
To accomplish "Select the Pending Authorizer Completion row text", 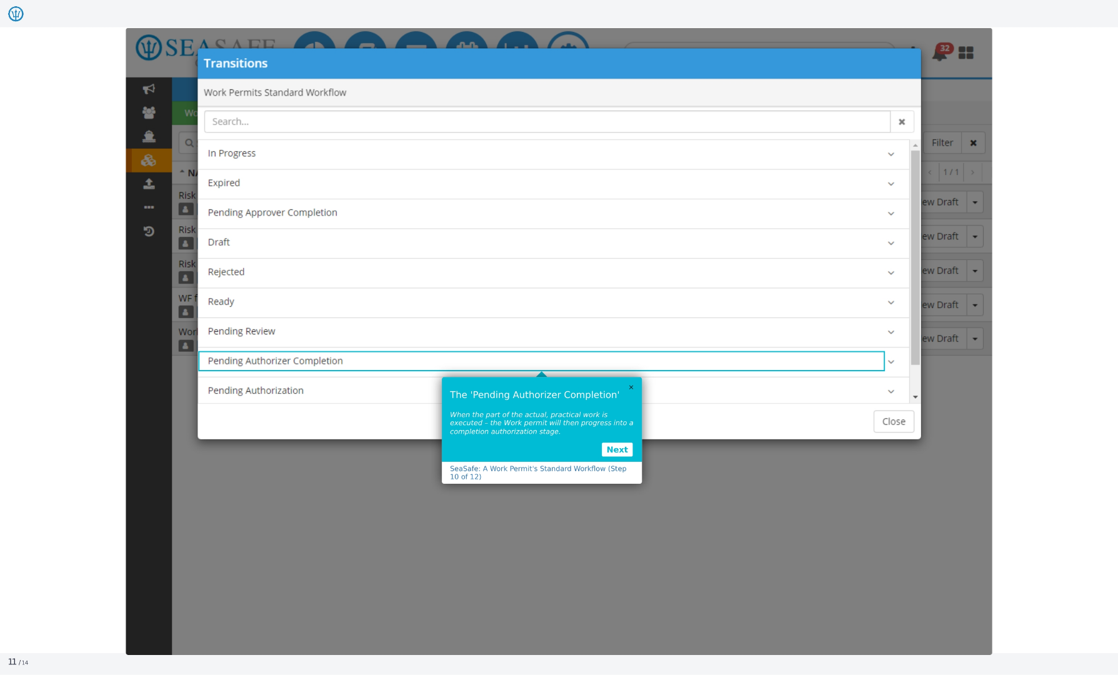I will pyautogui.click(x=275, y=361).
